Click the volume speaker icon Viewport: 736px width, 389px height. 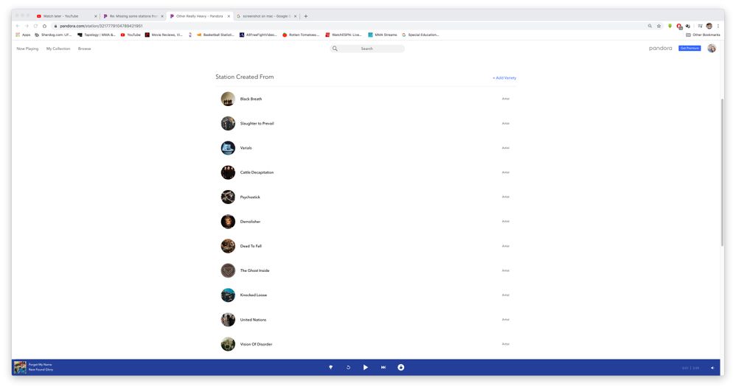click(x=712, y=368)
